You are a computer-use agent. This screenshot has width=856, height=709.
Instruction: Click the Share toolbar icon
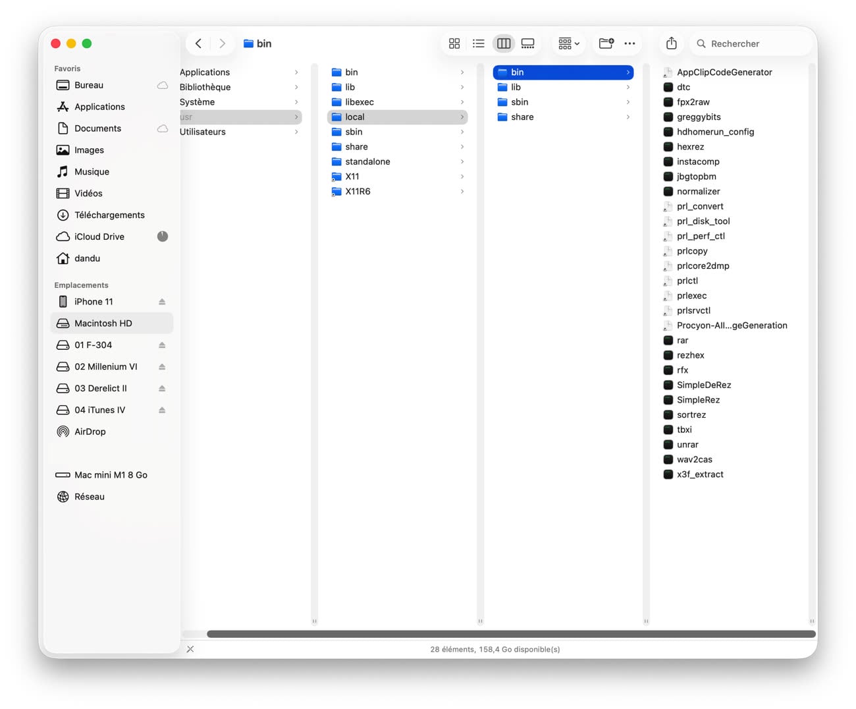tap(671, 43)
